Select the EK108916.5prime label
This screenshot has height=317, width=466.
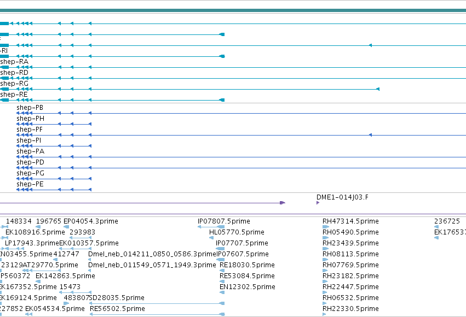(35, 232)
